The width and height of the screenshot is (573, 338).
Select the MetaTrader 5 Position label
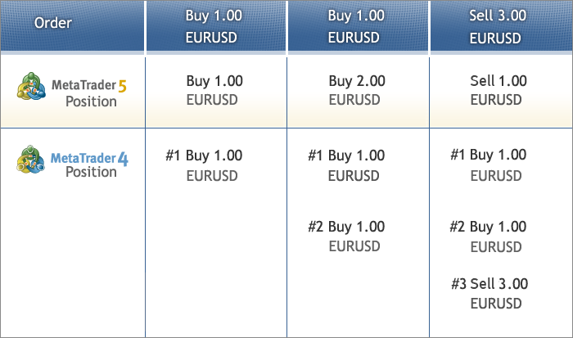coord(90,93)
